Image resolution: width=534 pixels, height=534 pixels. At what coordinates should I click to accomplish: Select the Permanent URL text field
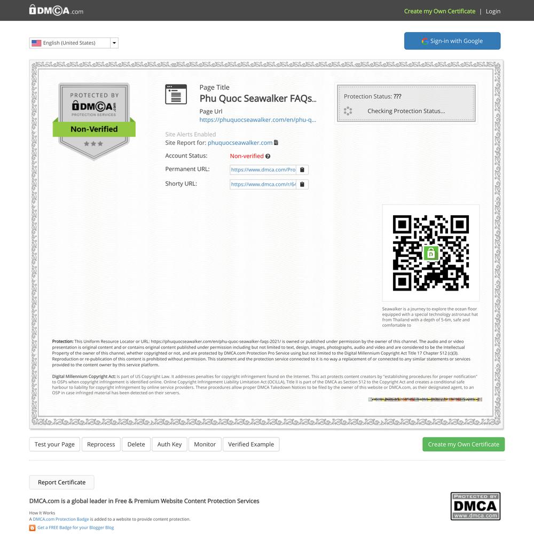point(263,170)
